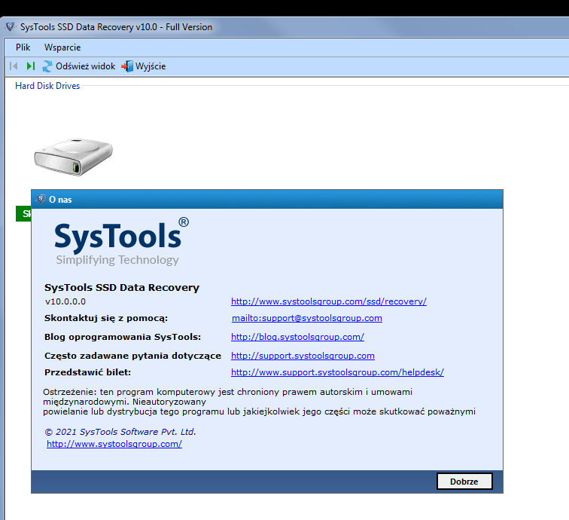Image resolution: width=569 pixels, height=520 pixels.
Task: Click the Simplifying Technology tagline
Action: [x=117, y=260]
